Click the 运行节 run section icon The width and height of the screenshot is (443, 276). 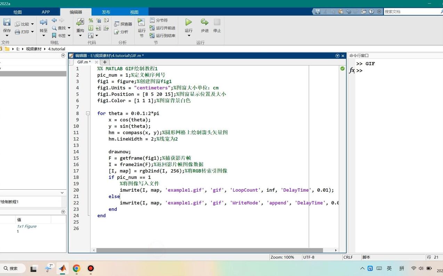point(141,23)
